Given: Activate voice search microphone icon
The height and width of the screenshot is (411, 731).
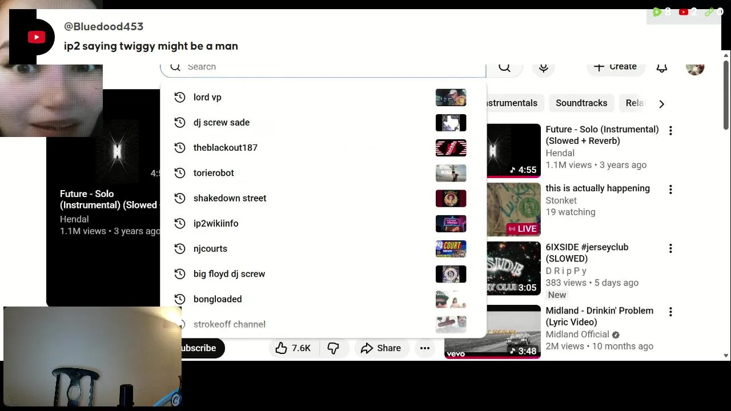Looking at the screenshot, I should [x=544, y=67].
